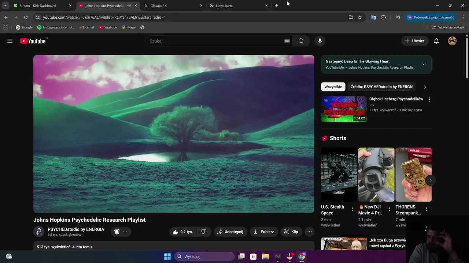
Task: Open the Google bookmark
Action: (24, 27)
